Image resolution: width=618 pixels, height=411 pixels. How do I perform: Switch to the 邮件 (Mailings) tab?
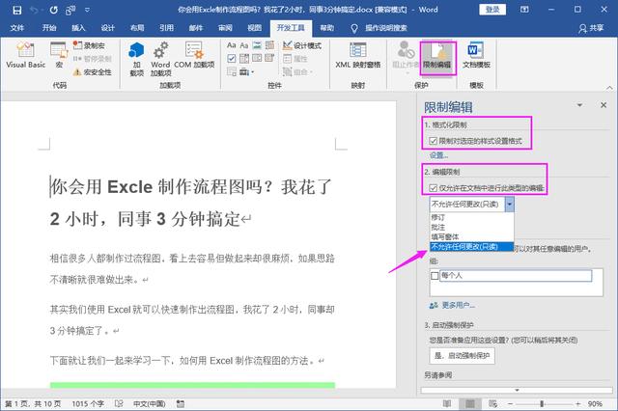tap(195, 28)
